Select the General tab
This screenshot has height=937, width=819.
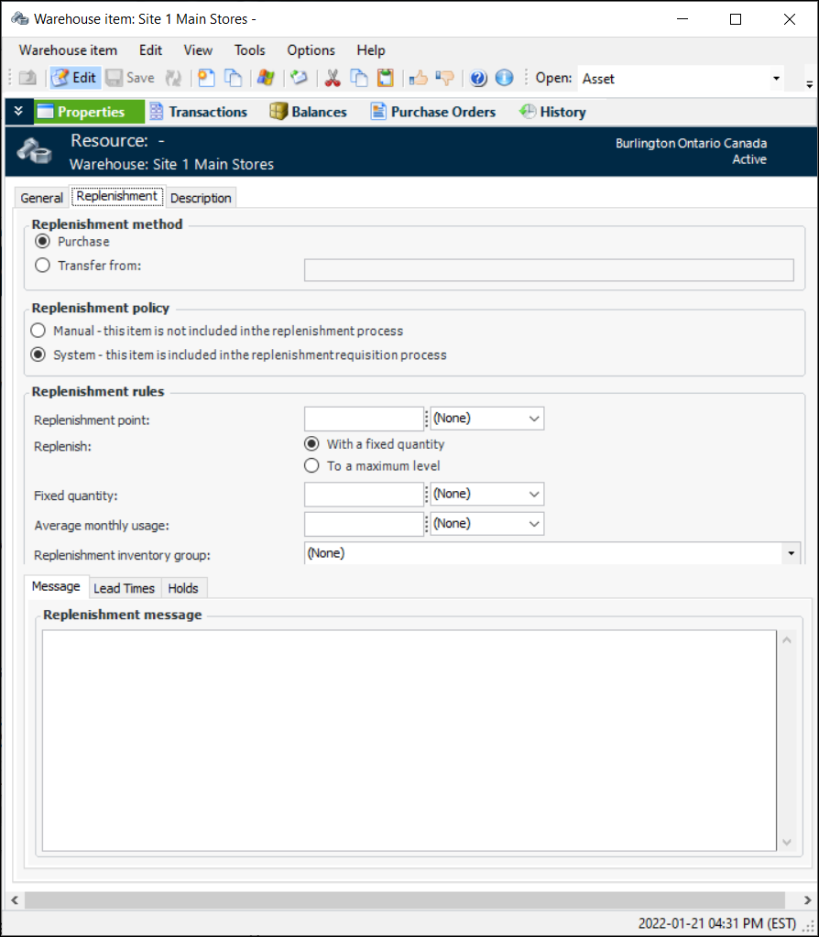tap(41, 198)
